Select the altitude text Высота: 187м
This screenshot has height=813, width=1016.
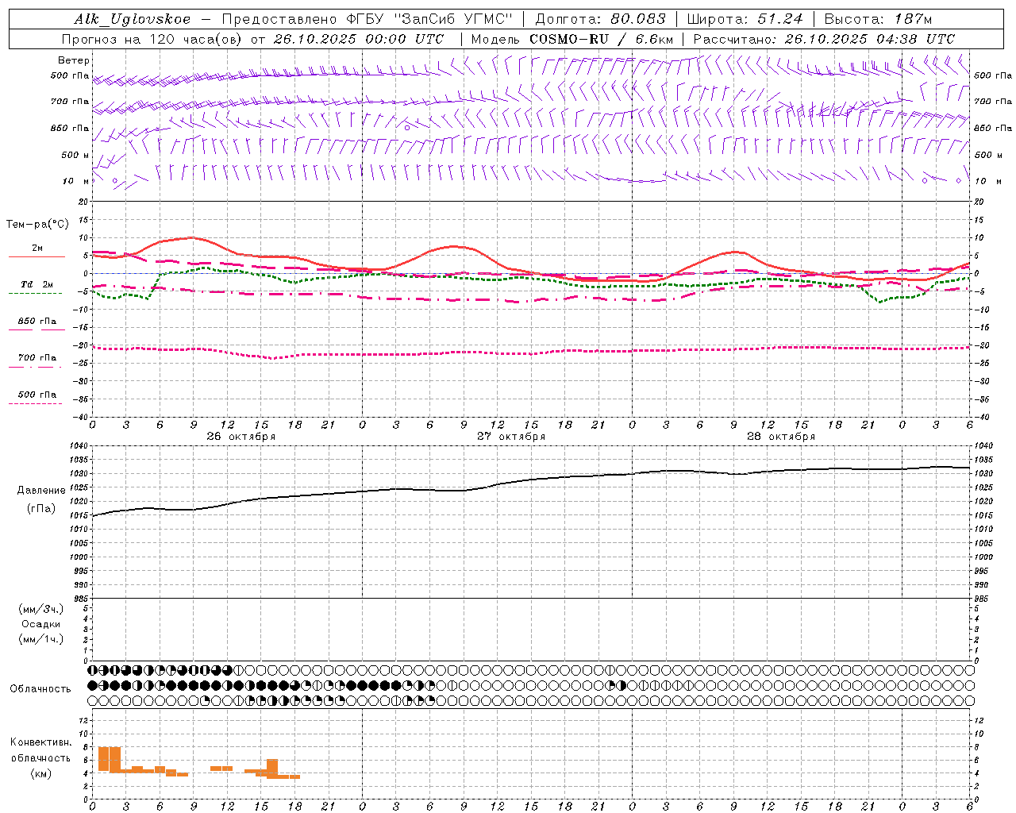coord(878,19)
